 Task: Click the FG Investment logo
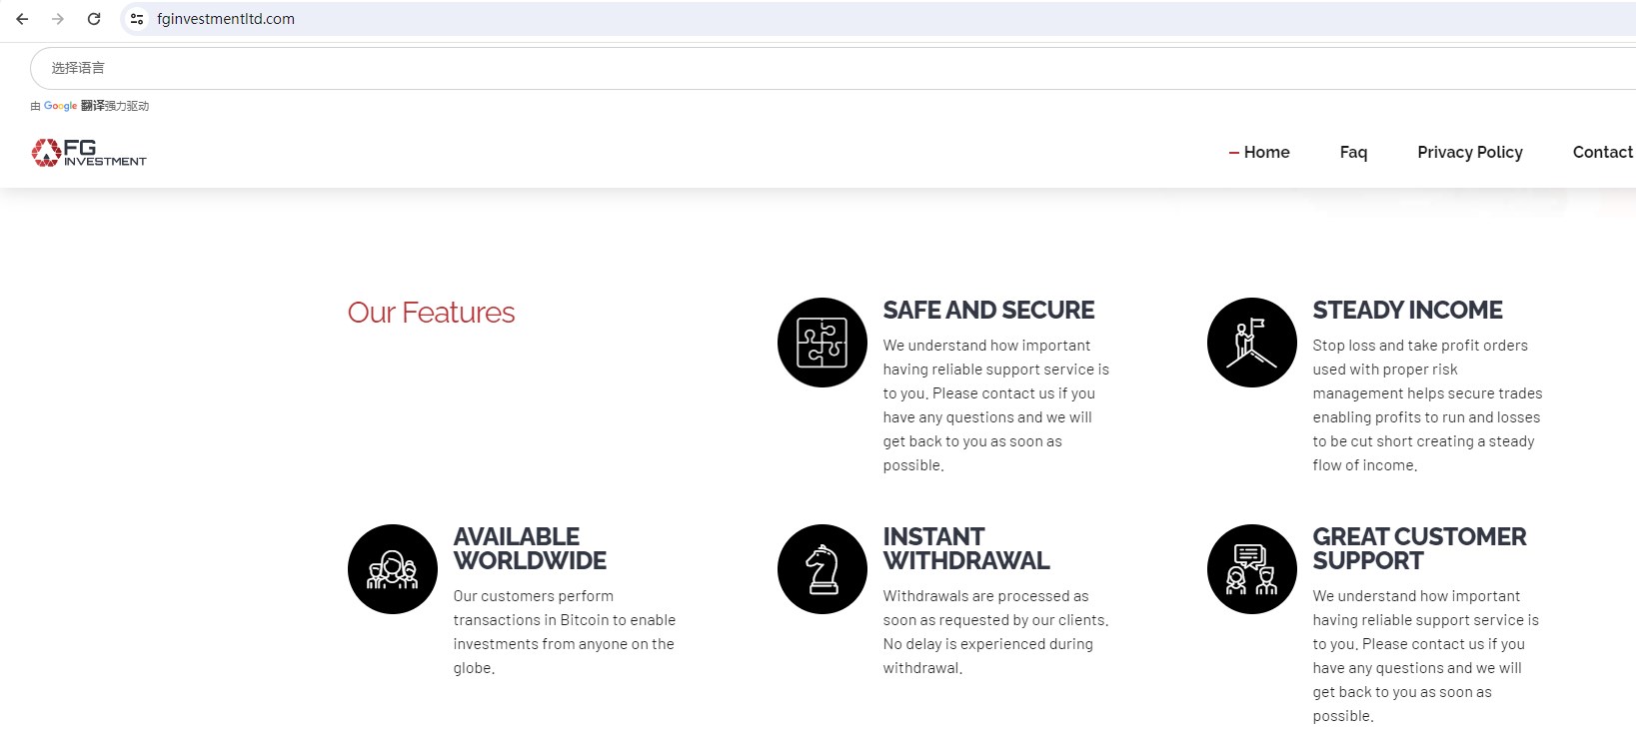tap(89, 152)
